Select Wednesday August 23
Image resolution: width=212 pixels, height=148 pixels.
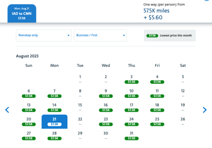106,121
